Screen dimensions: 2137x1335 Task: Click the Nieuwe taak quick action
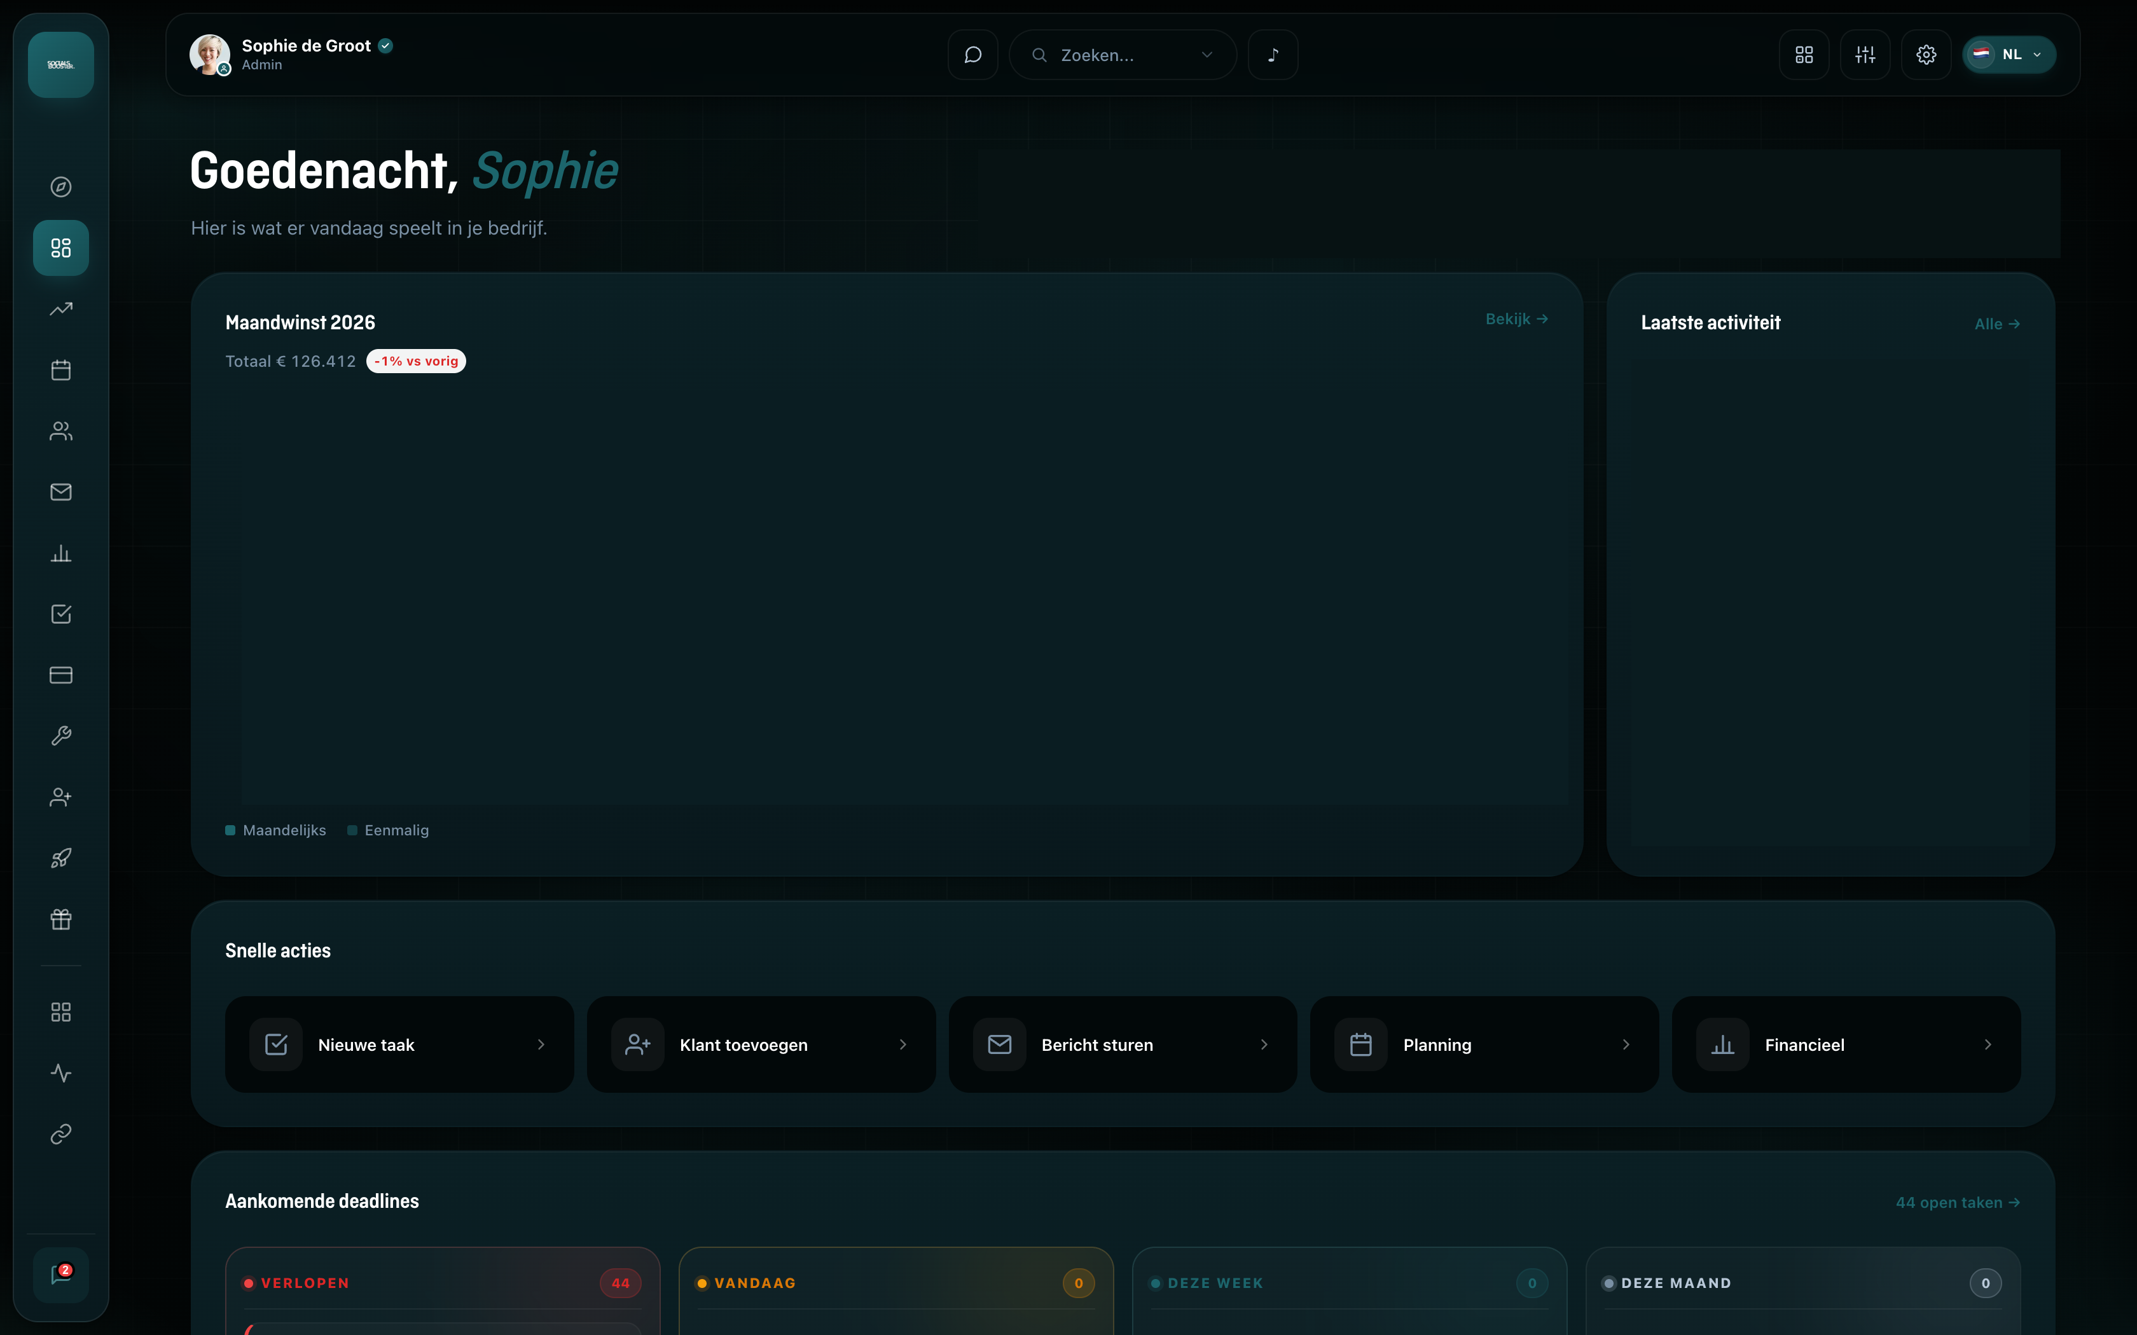tap(399, 1044)
